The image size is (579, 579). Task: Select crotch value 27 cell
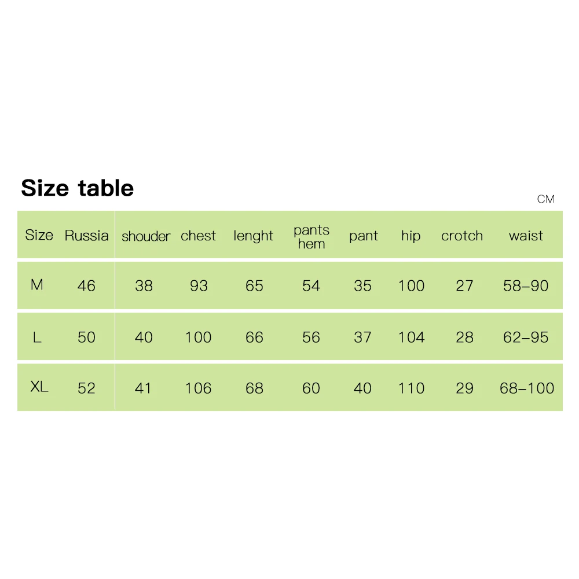[464, 285]
